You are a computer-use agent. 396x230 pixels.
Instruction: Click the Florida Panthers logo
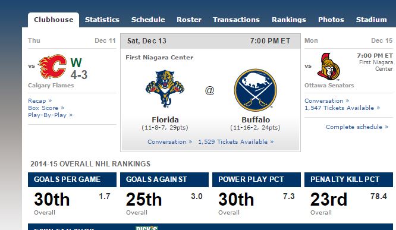[x=165, y=89]
